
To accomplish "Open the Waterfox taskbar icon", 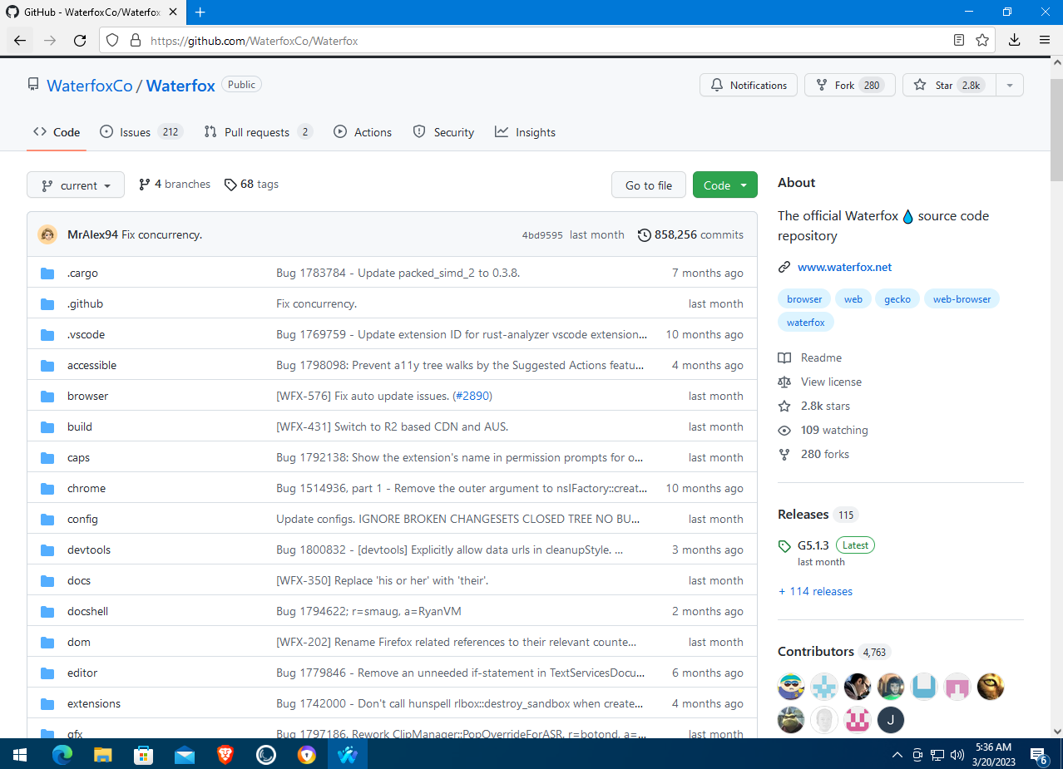I will 348,754.
